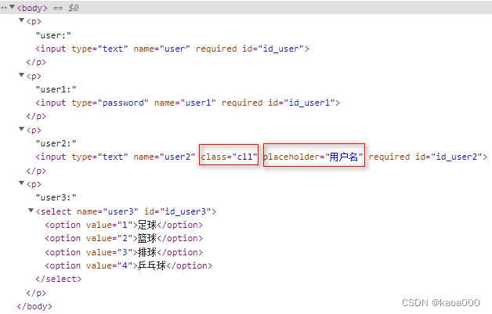Click the required attribute of user1 input
Image resolution: width=492 pixels, height=314 pixels.
[x=242, y=103]
